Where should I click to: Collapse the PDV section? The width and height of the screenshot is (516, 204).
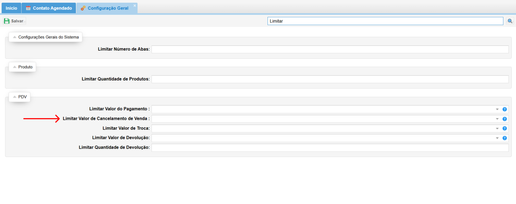point(14,97)
